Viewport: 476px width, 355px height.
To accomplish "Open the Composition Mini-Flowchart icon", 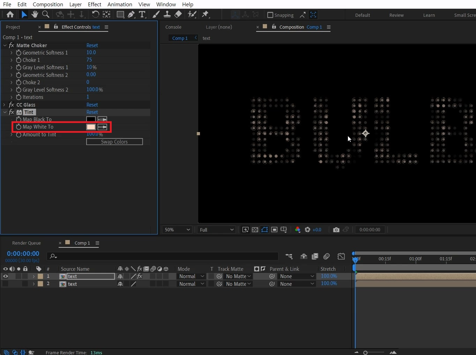I will 289,256.
